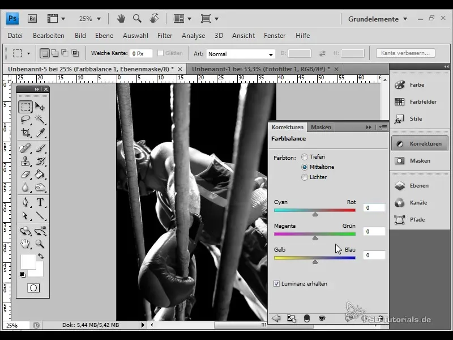Image resolution: width=453 pixels, height=340 pixels.
Task: Reset default foreground and background colors
Action: pyautogui.click(x=23, y=275)
